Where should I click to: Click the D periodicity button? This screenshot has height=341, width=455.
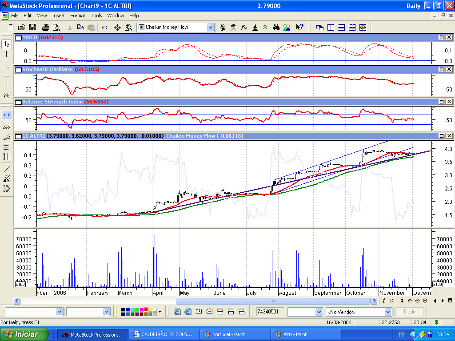(x=392, y=301)
